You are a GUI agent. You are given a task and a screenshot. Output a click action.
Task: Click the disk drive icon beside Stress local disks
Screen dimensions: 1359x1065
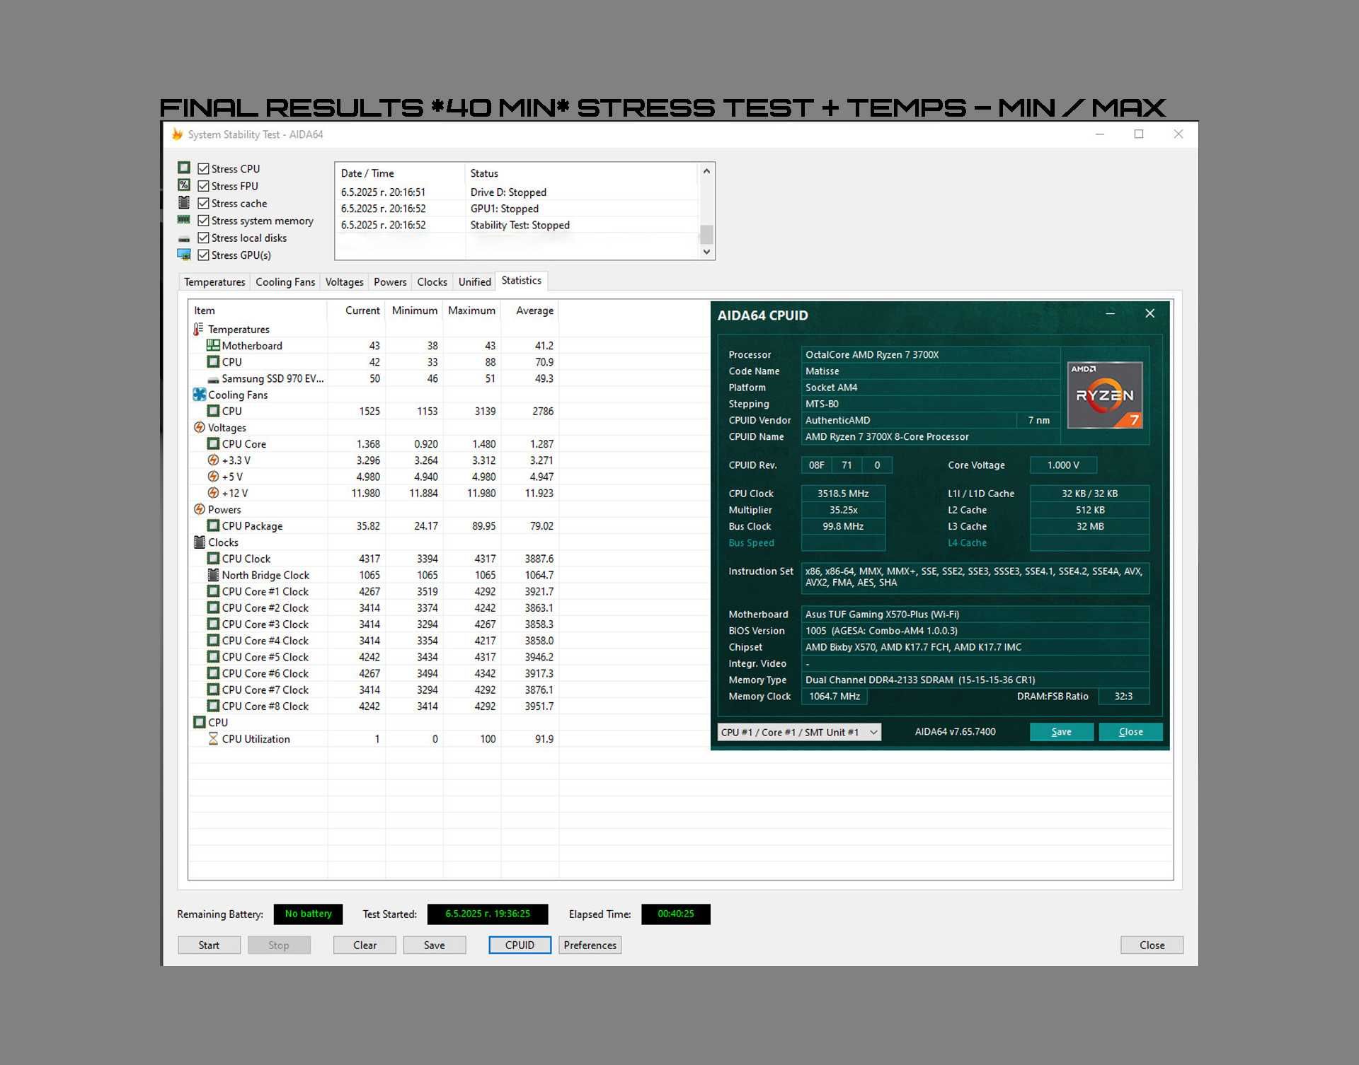(184, 239)
